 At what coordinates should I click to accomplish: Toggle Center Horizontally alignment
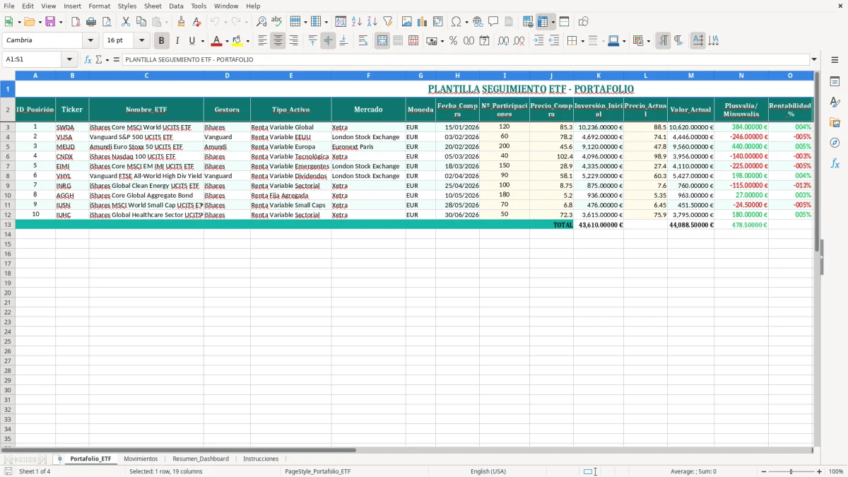pos(278,41)
